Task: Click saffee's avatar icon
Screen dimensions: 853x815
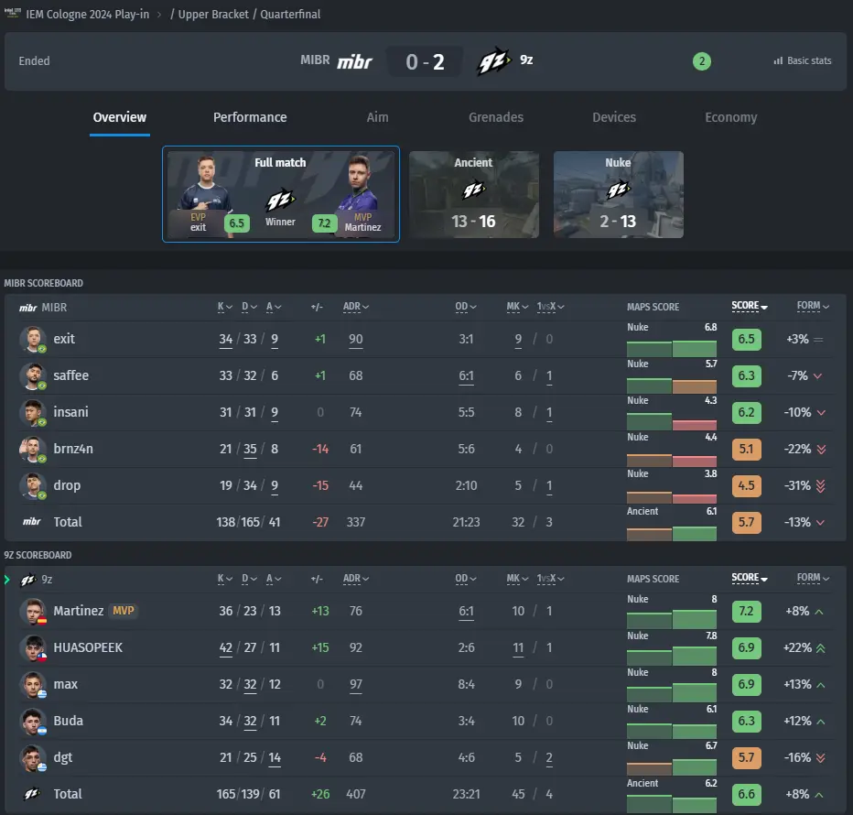Action: click(33, 375)
